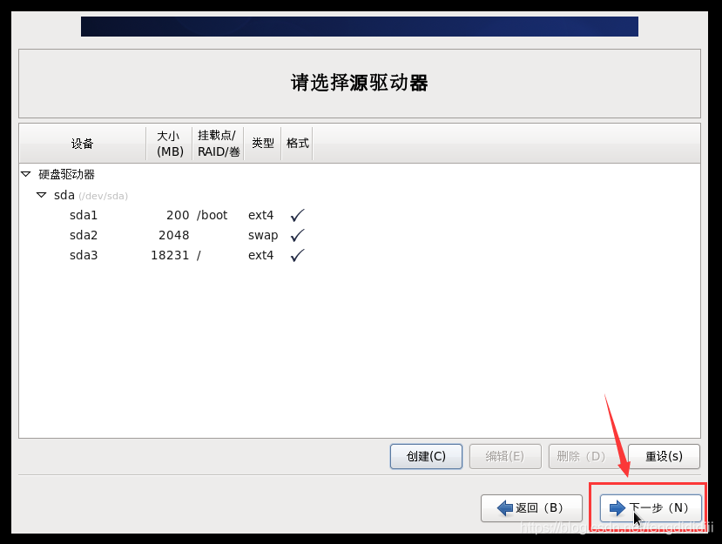Sort by the 格式 column header
The width and height of the screenshot is (722, 544).
(x=297, y=144)
